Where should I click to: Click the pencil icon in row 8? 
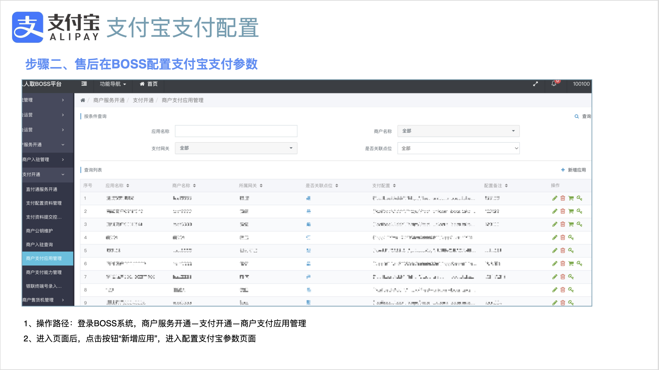(555, 290)
